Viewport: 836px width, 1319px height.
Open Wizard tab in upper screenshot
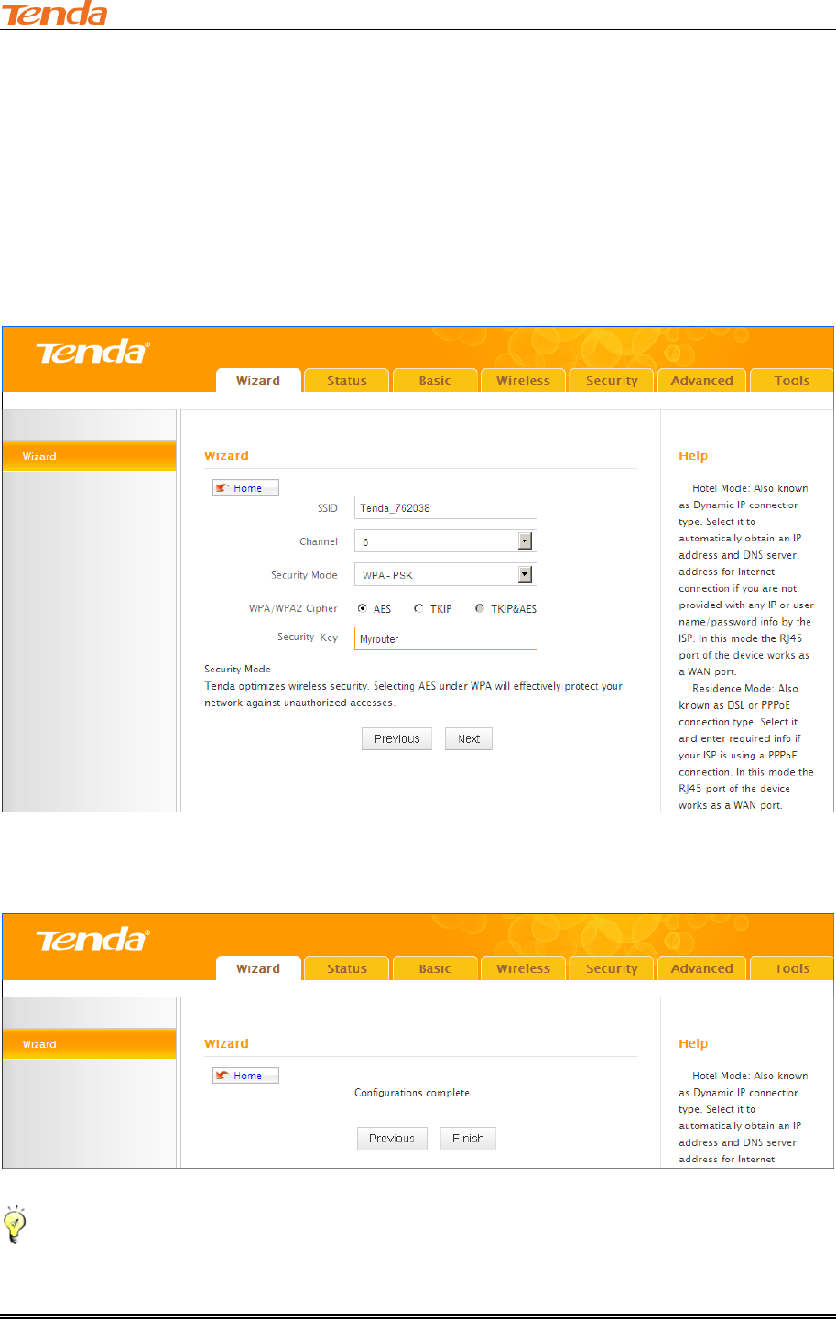[x=258, y=380]
